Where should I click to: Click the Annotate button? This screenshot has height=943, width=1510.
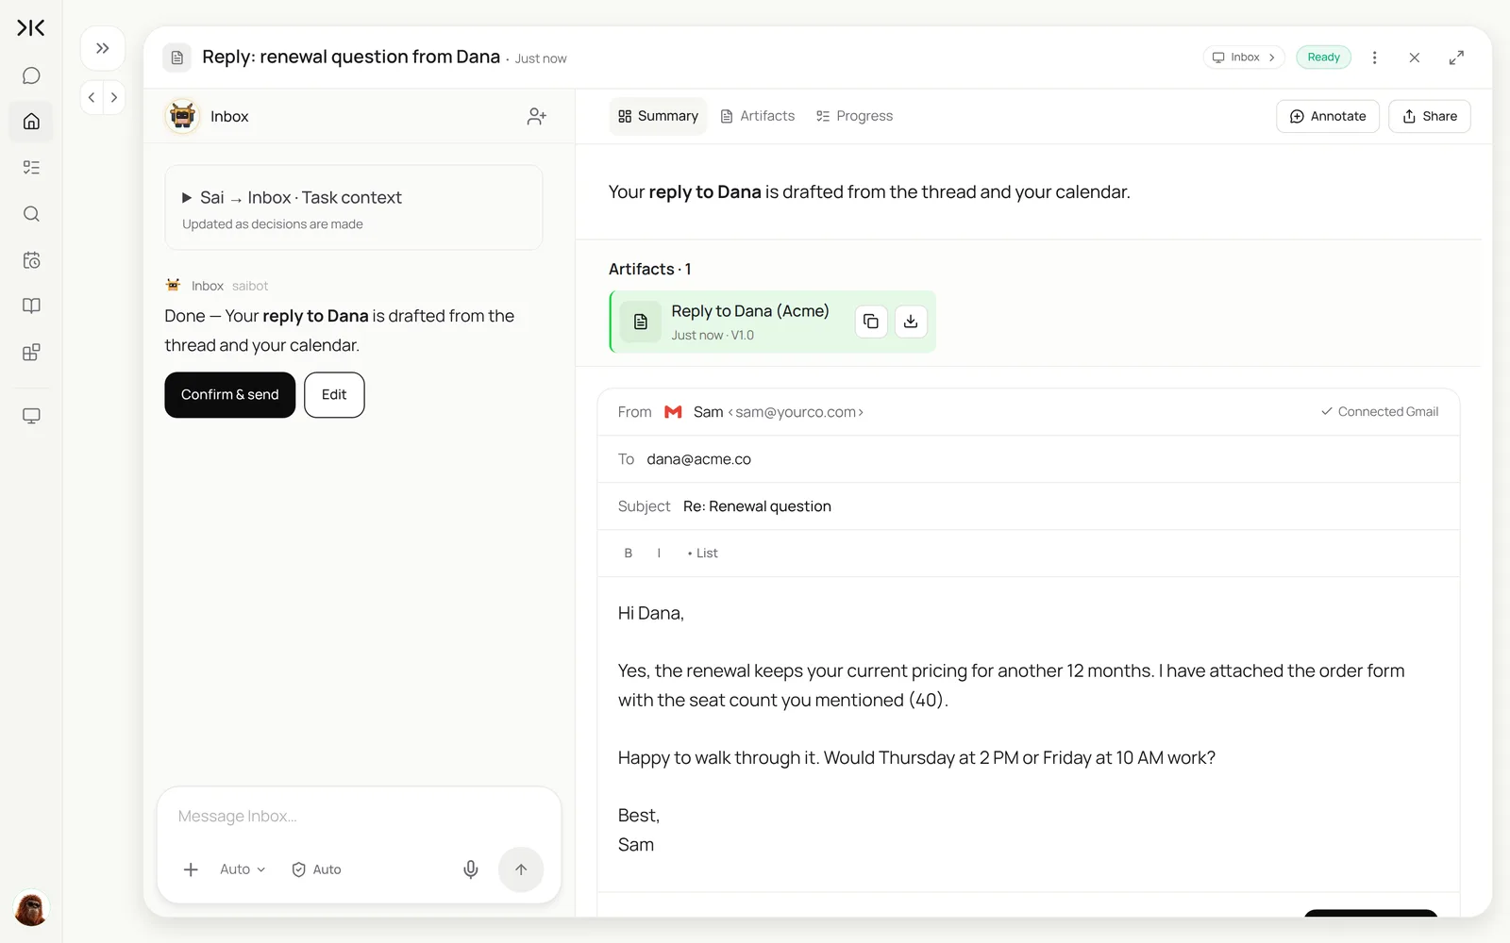pyautogui.click(x=1328, y=116)
